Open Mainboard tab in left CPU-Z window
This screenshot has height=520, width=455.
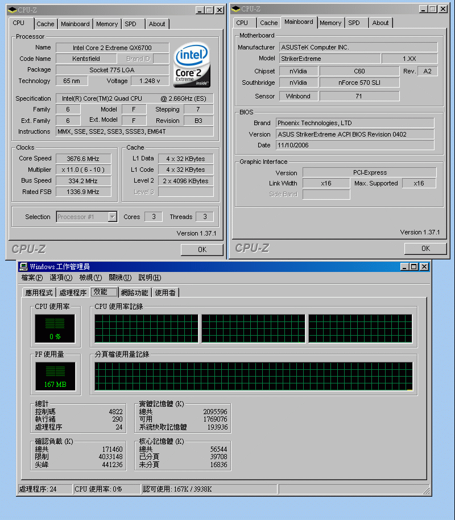tap(75, 24)
